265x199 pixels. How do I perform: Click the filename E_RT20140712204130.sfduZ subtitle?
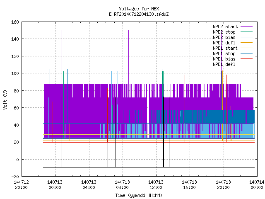139,14
